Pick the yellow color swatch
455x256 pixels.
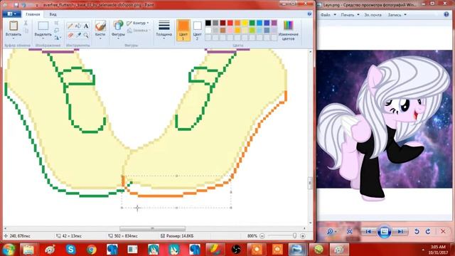[x=245, y=23]
